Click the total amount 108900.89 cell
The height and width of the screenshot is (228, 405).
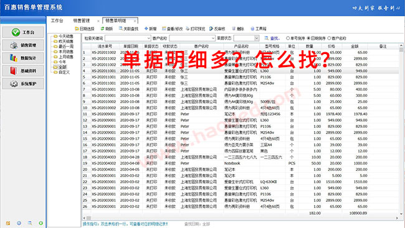coord(358,213)
